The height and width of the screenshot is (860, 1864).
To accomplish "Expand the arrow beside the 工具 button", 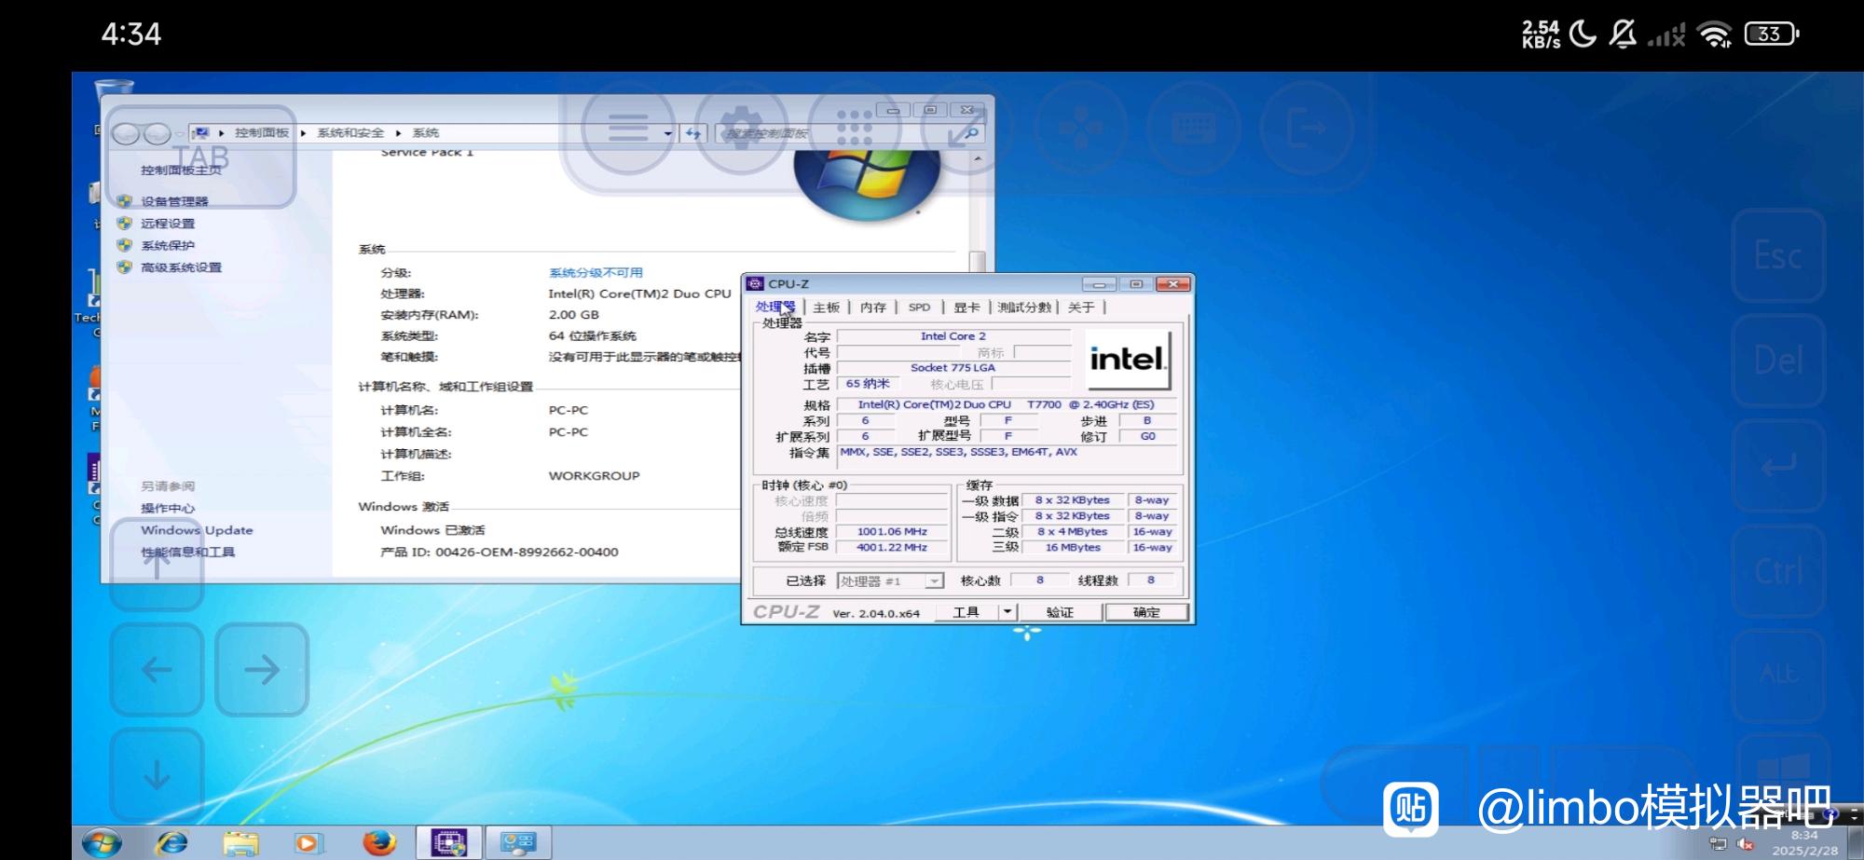I will [x=1007, y=612].
